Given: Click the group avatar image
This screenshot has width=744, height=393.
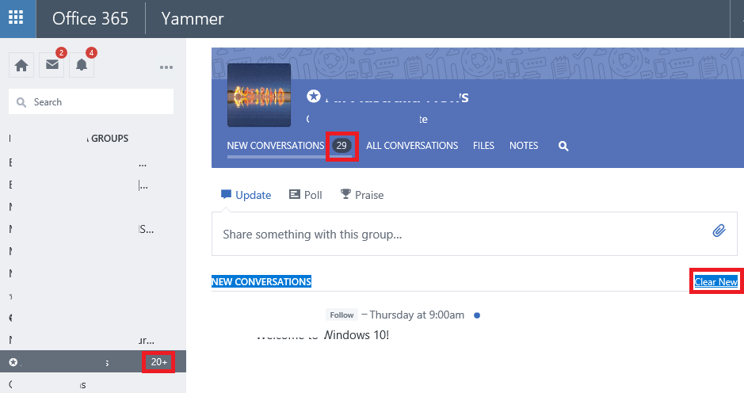Looking at the screenshot, I should pos(259,95).
